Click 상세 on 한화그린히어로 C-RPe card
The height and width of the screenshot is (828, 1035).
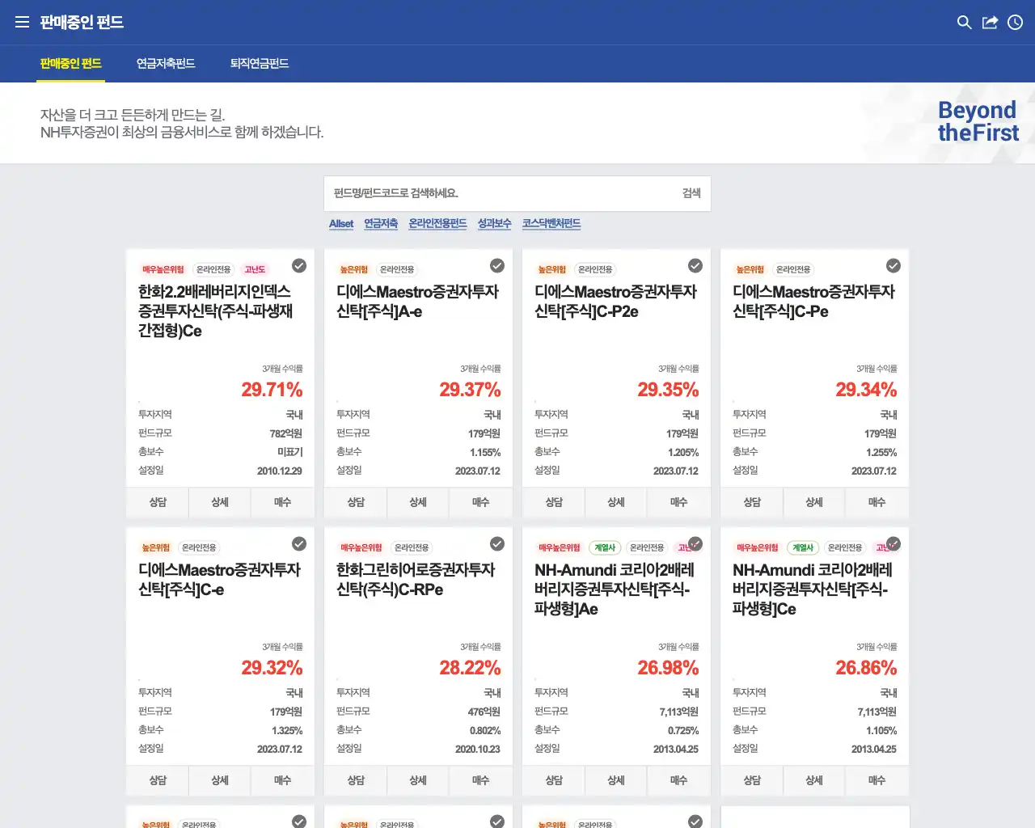418,780
